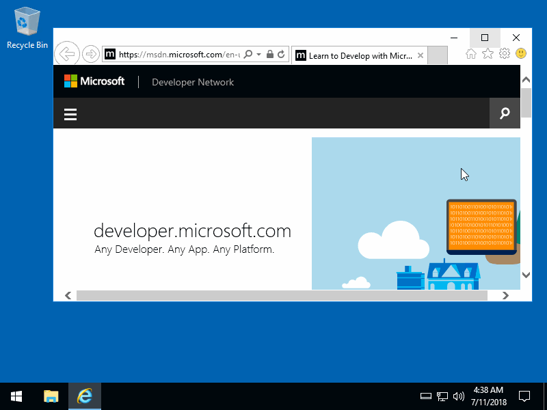Click the vertical scrollbar up arrow
The image size is (547, 410).
tap(526, 80)
